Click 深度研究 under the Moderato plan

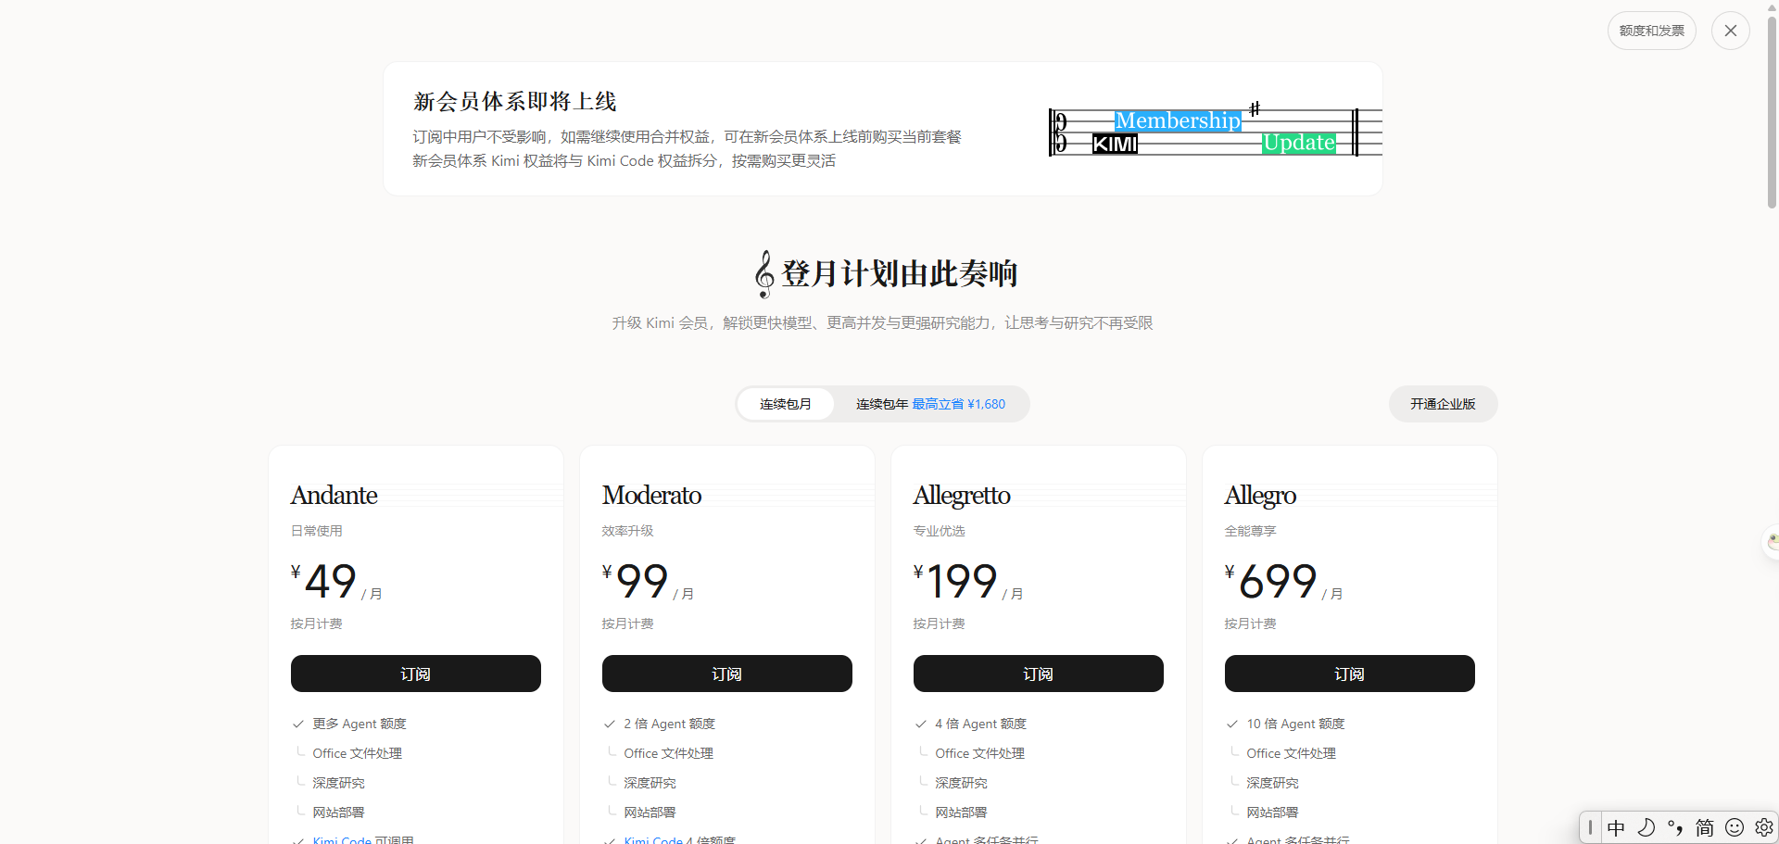(x=650, y=783)
